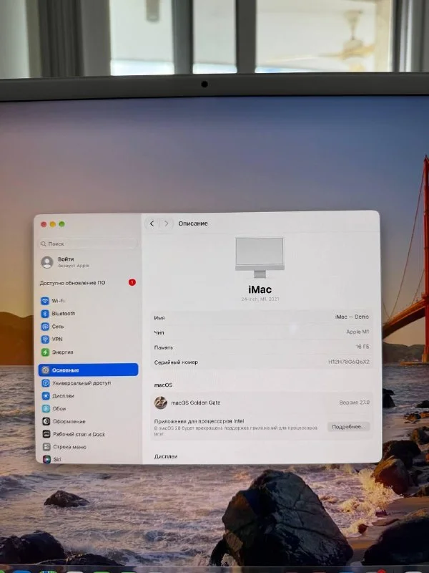Click the Основные gear icon
Image resolution: width=429 pixels, height=573 pixels.
(45, 370)
